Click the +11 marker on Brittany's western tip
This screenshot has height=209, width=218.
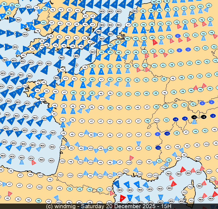(x=25, y=86)
